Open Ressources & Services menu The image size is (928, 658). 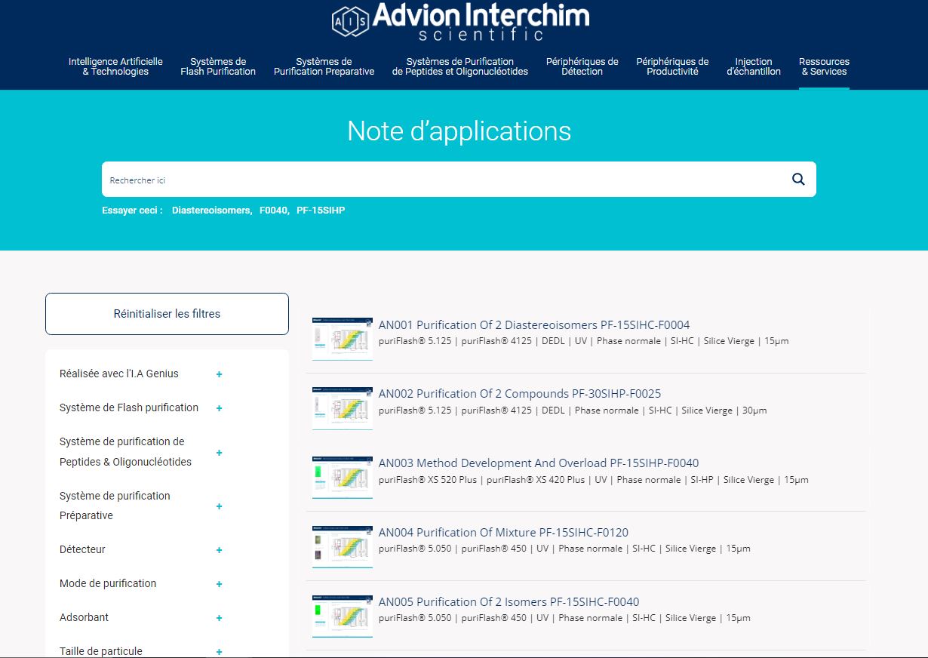coord(824,66)
